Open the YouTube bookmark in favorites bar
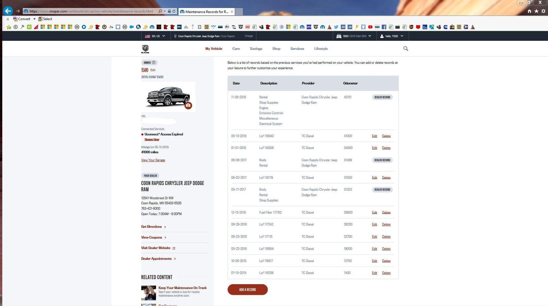548x306 pixels. pos(370,27)
